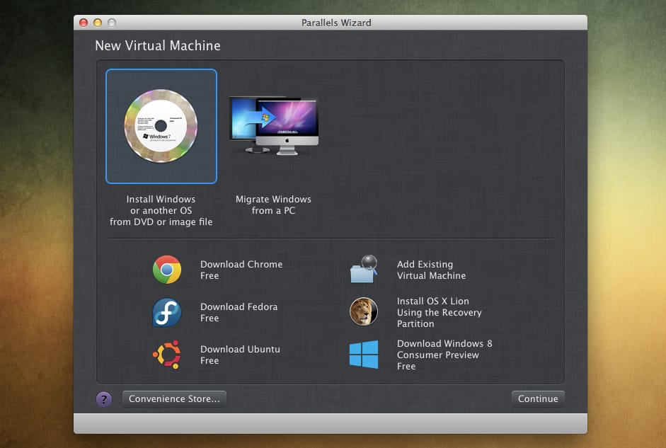
Task: Click the Windows 8 logo icon
Action: pyautogui.click(x=364, y=355)
